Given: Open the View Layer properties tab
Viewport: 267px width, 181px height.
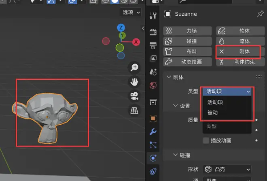Looking at the screenshot, I should tap(153, 58).
